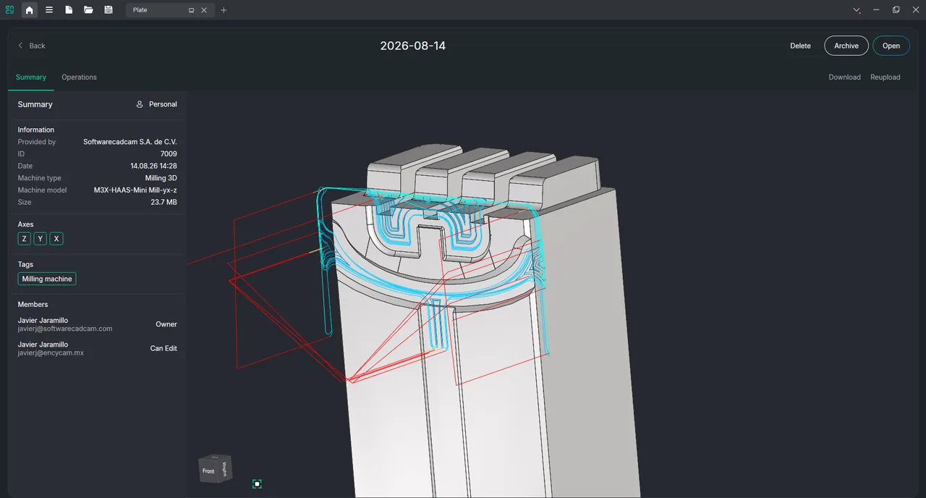The width and height of the screenshot is (926, 498).
Task: Click the M3X-HAAS-Mini Mill-yx-z machine model
Action: coord(135,190)
